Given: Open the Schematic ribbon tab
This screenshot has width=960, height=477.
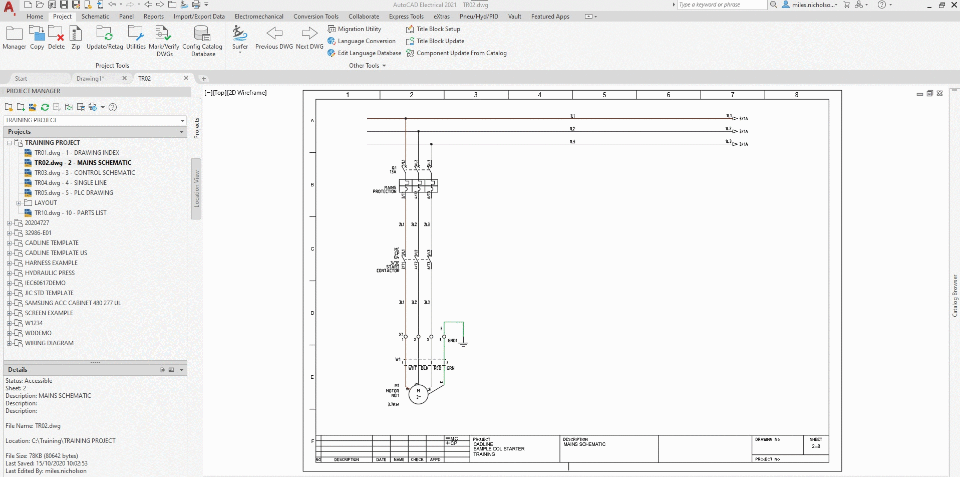Looking at the screenshot, I should (x=95, y=17).
